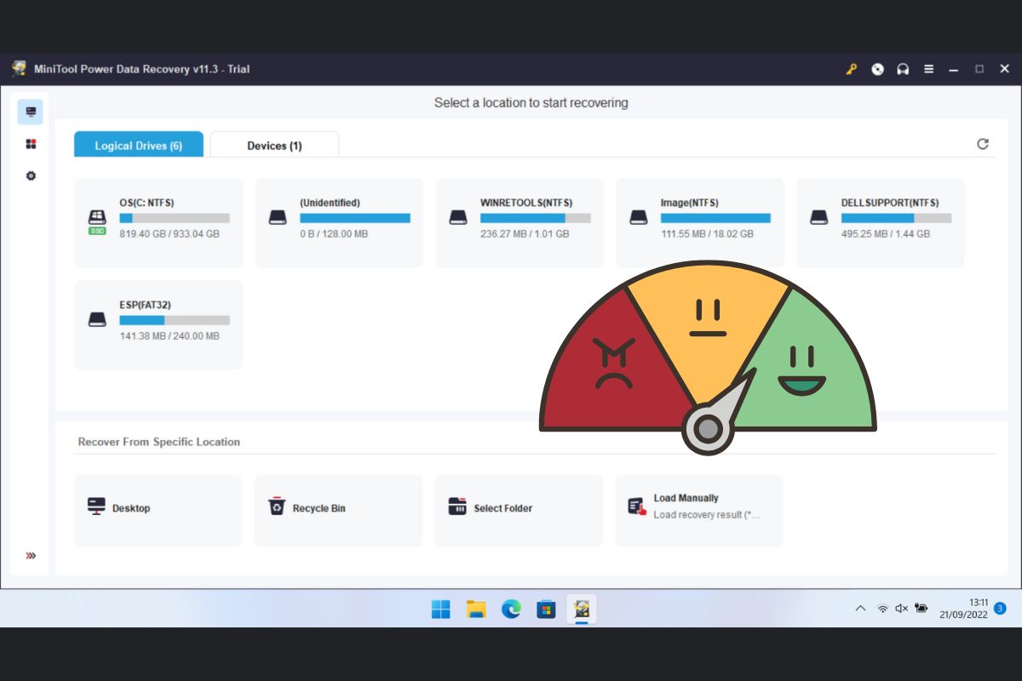The height and width of the screenshot is (681, 1022).
Task: Recover from the Desktop location
Action: click(x=158, y=510)
